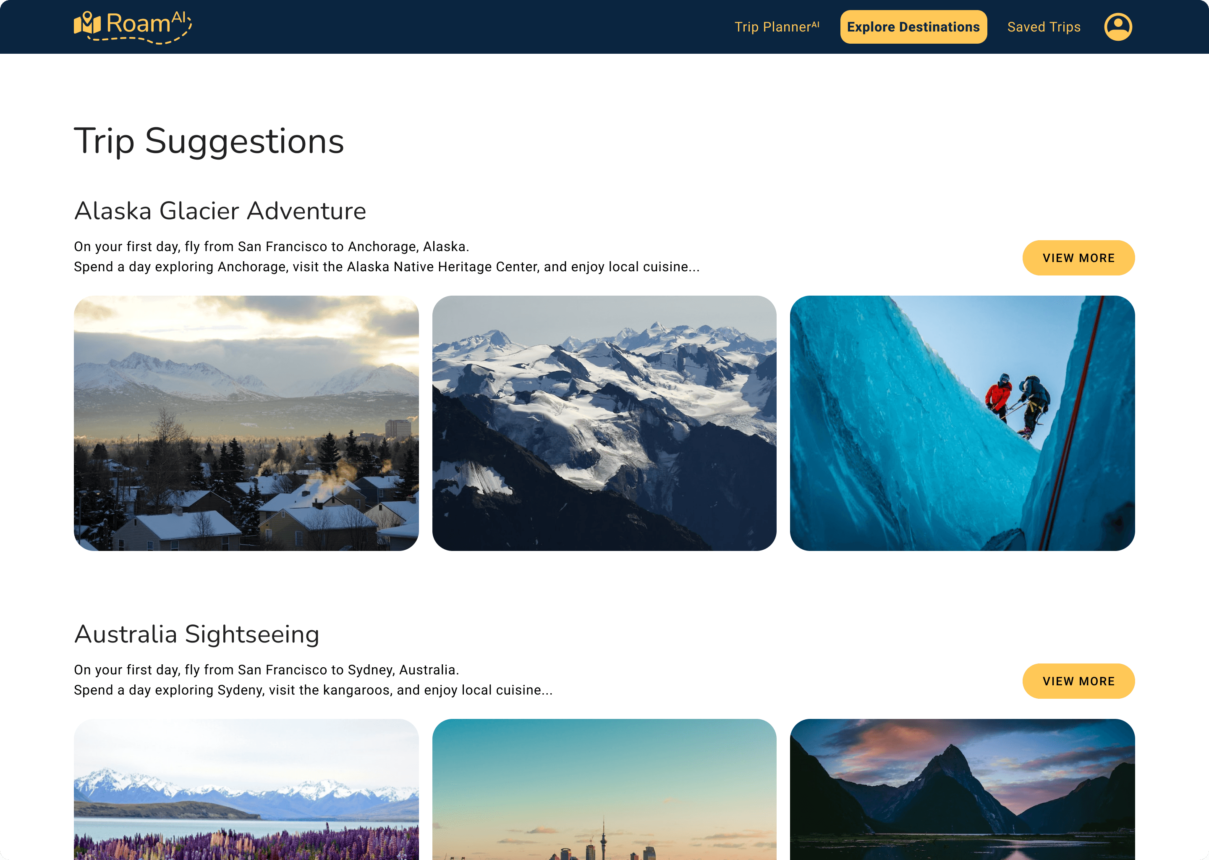View more of Australia Sightseeing trip
Viewport: 1209px width, 860px height.
click(1078, 681)
